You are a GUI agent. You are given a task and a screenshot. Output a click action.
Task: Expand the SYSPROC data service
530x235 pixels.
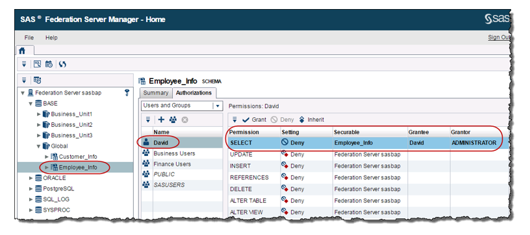pyautogui.click(x=31, y=210)
